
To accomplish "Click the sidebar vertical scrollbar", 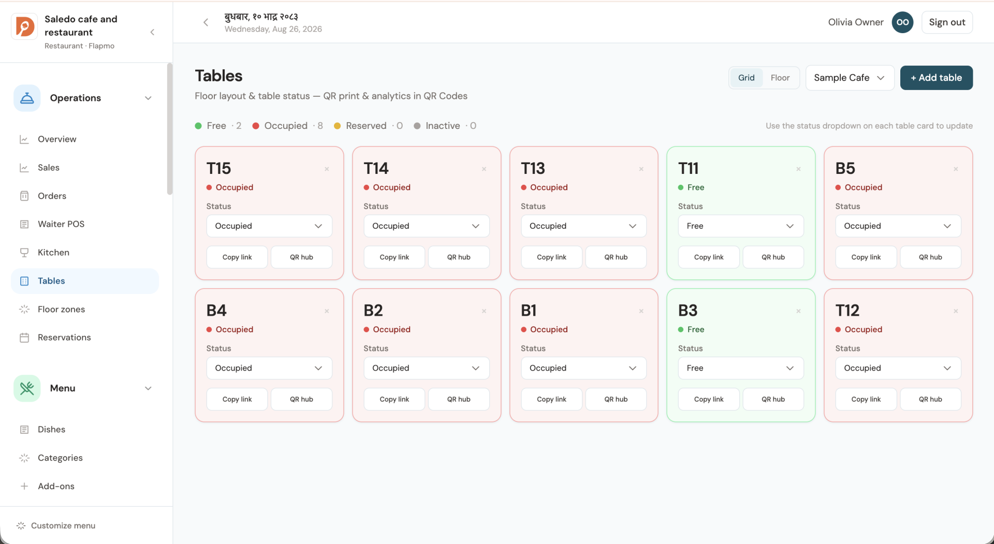I will (x=169, y=129).
